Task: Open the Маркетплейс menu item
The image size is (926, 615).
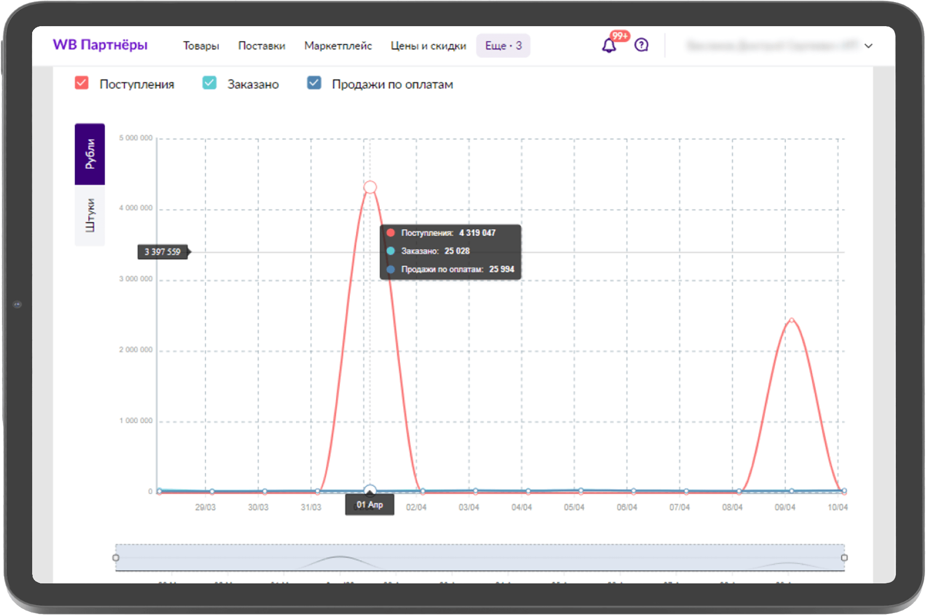Action: tap(338, 46)
